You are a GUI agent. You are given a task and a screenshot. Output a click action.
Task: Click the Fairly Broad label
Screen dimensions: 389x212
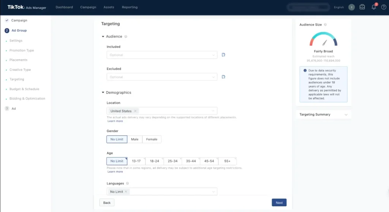[x=323, y=51]
